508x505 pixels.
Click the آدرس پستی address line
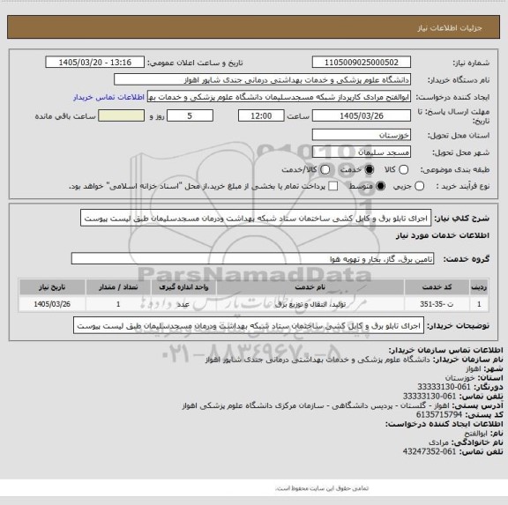(343, 405)
